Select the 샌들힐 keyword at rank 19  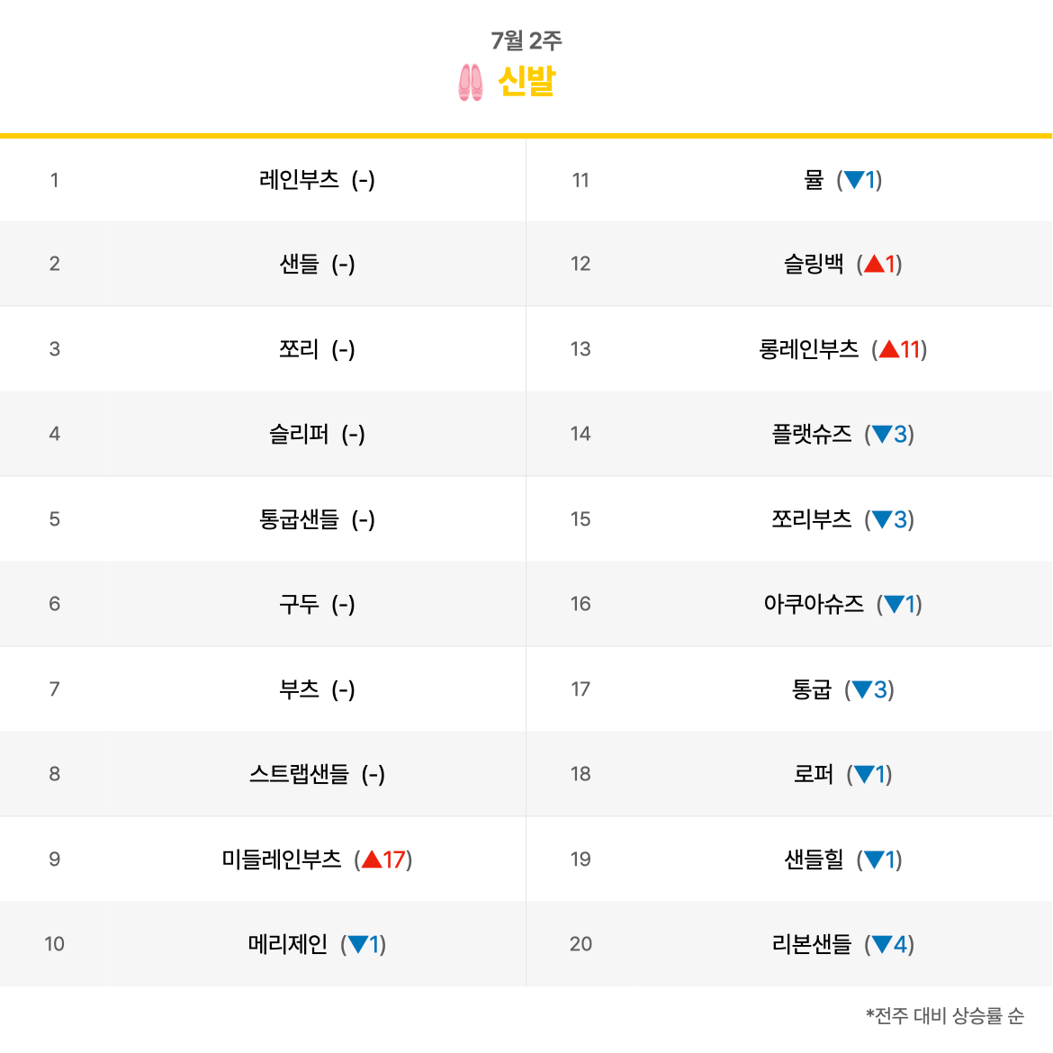(x=814, y=859)
